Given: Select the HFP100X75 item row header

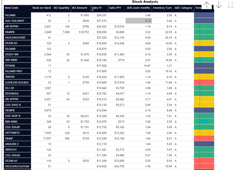Looking at the screenshot, I should (17, 133).
